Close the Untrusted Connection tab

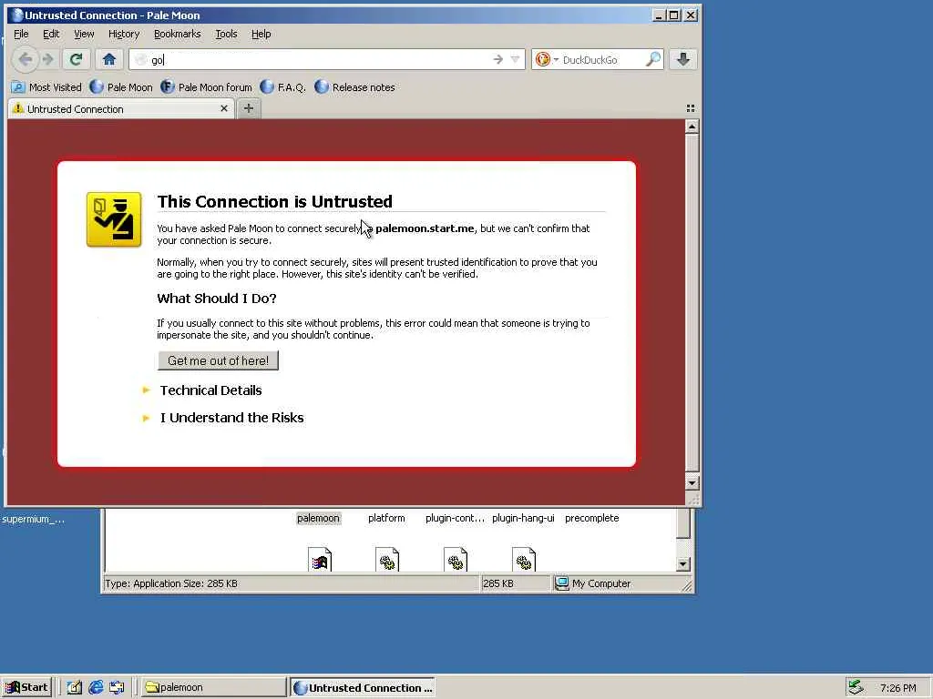[224, 109]
